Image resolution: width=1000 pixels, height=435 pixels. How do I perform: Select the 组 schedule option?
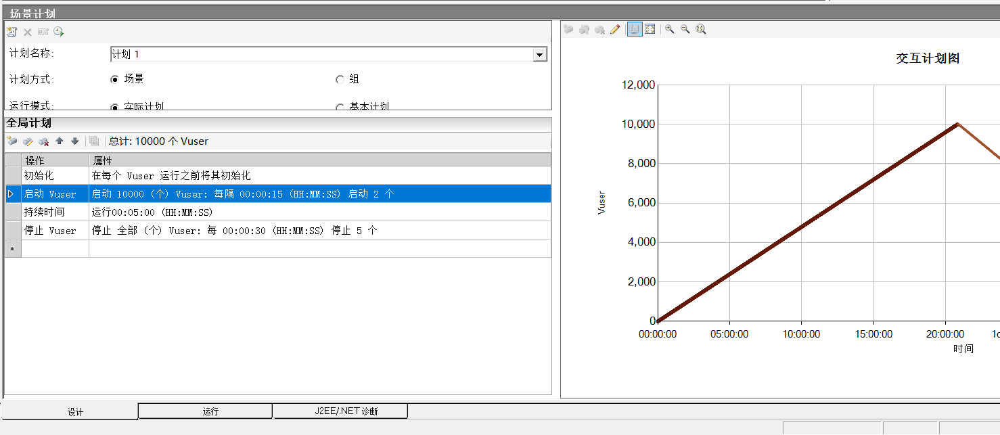[x=340, y=79]
